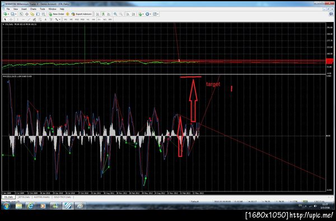Toggle the Terminal window icon
This screenshot has width=336, height=221.
(x=38, y=14)
